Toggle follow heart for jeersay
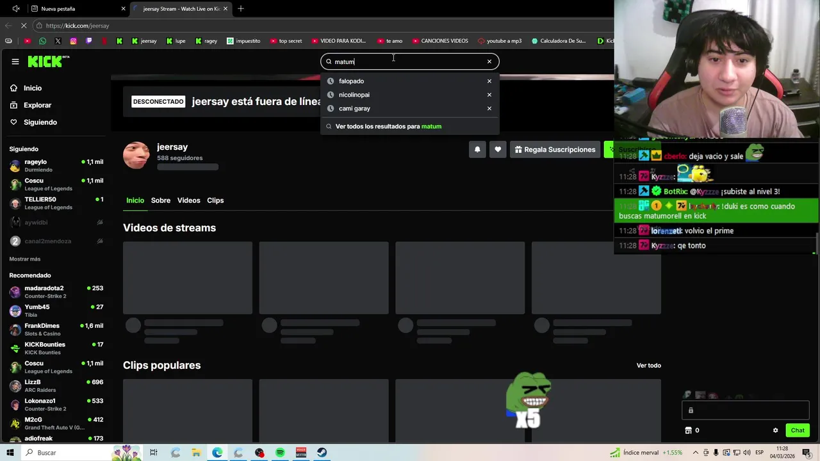Viewport: 820px width, 461px height. point(498,149)
